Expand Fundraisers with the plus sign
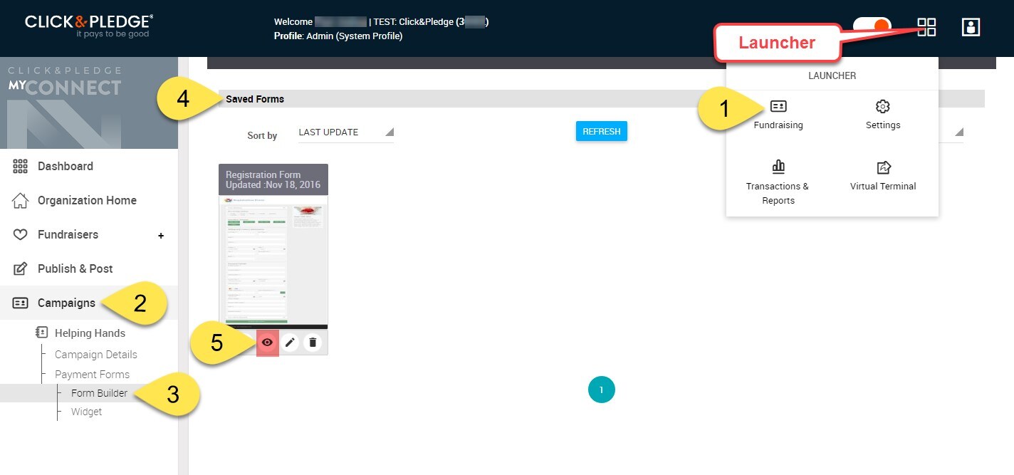The width and height of the screenshot is (1014, 475). 161,235
